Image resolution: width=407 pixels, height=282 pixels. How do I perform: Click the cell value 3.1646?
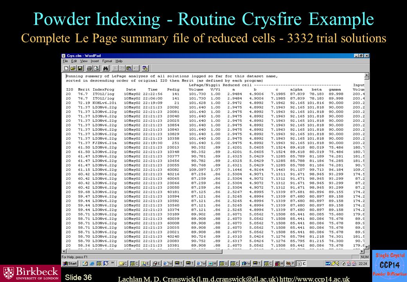click(x=235, y=170)
